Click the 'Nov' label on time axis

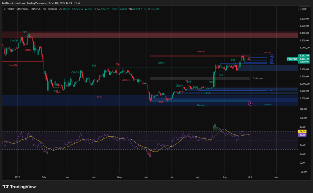(x=276, y=177)
